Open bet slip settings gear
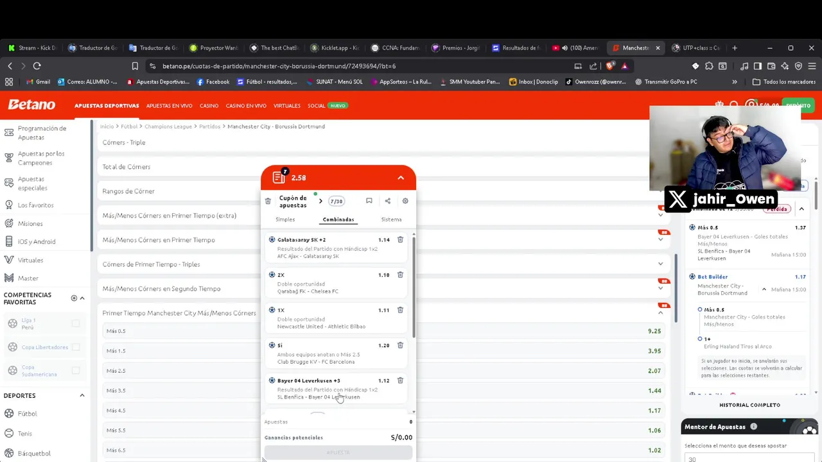The image size is (822, 462). (405, 201)
